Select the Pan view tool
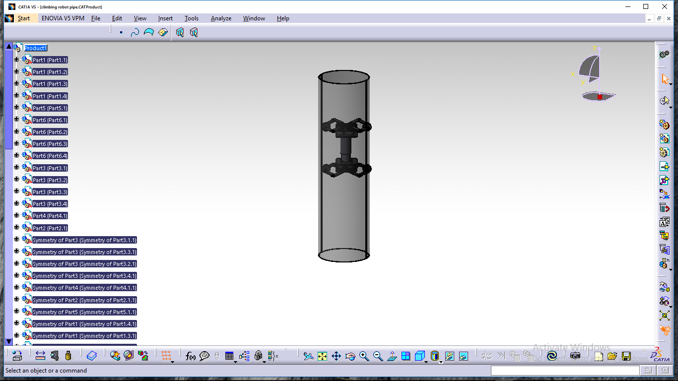Screen dimensions: 678x381 [336, 356]
